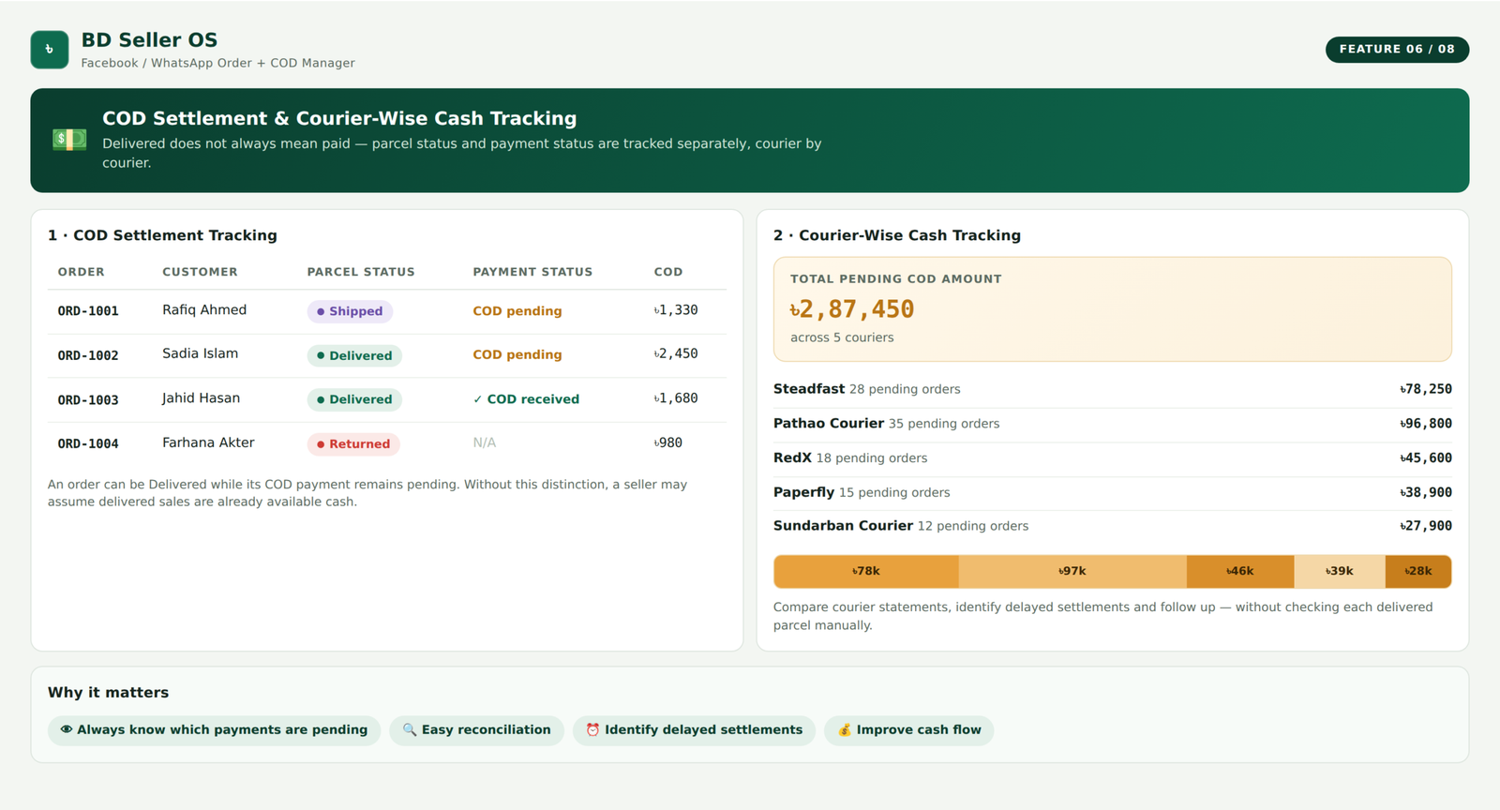This screenshot has width=1500, height=810.
Task: Click COD pending status for ORD-1001
Action: click(517, 311)
